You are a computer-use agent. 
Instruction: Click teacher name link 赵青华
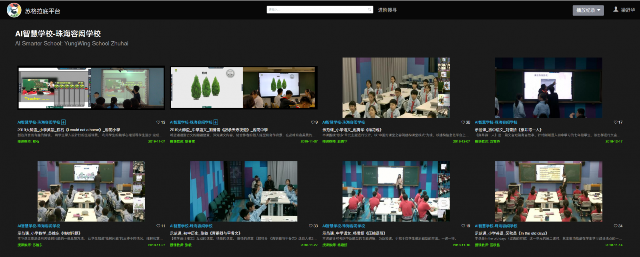[x=342, y=141]
